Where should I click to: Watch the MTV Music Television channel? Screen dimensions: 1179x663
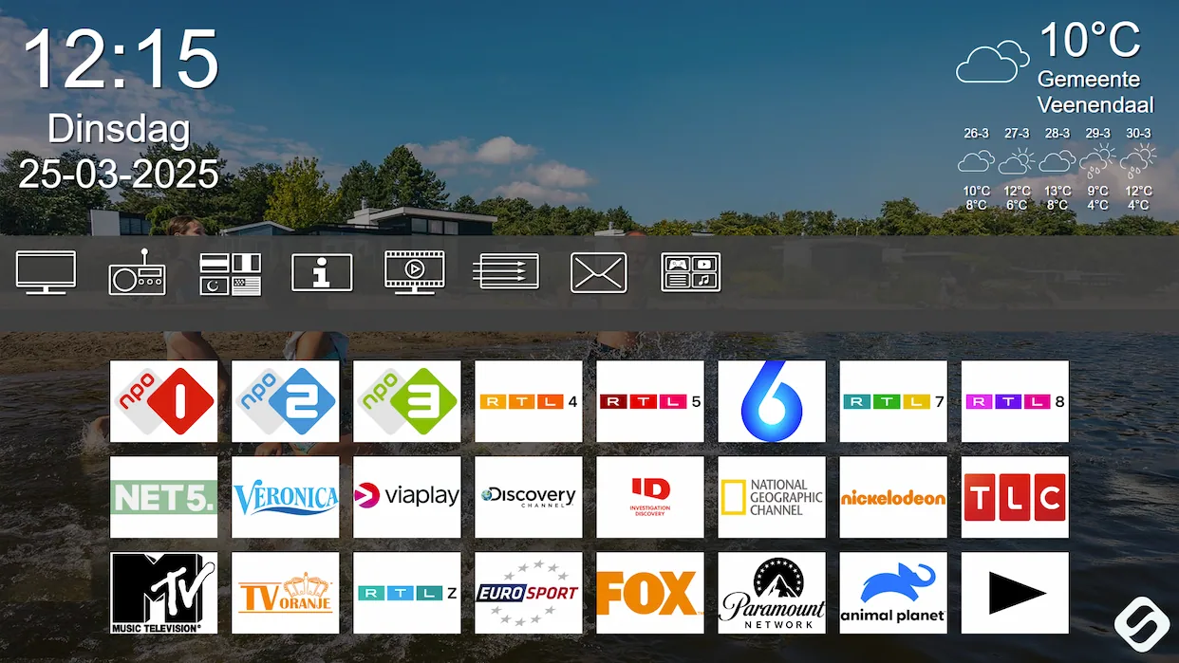[163, 593]
